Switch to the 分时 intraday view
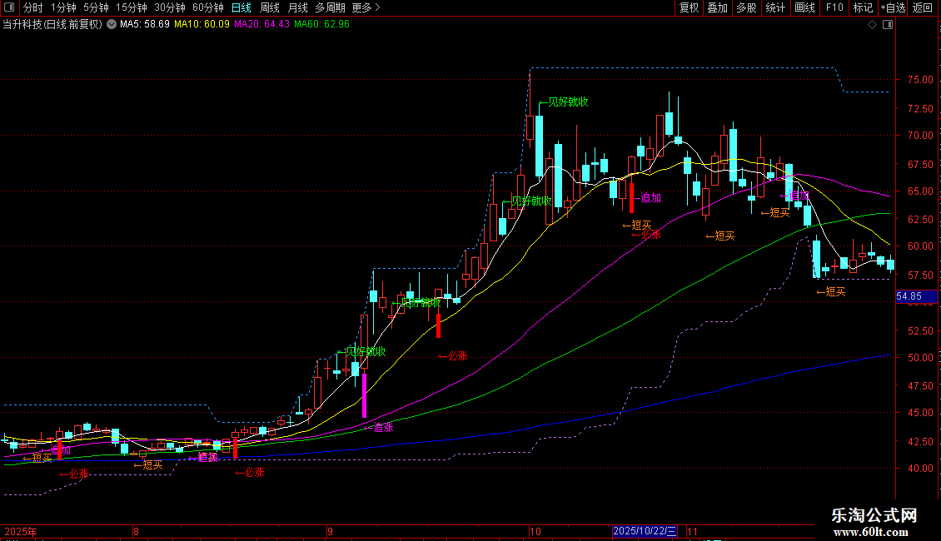 (x=33, y=7)
